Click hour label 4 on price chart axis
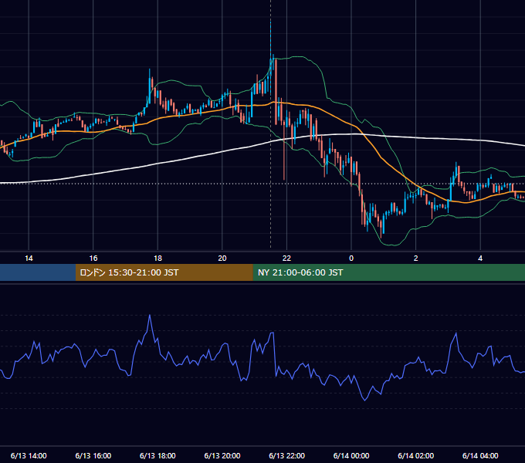The height and width of the screenshot is (463, 525). pos(480,259)
